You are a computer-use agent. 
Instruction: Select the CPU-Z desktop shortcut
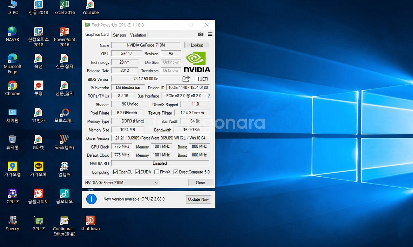click(x=13, y=196)
